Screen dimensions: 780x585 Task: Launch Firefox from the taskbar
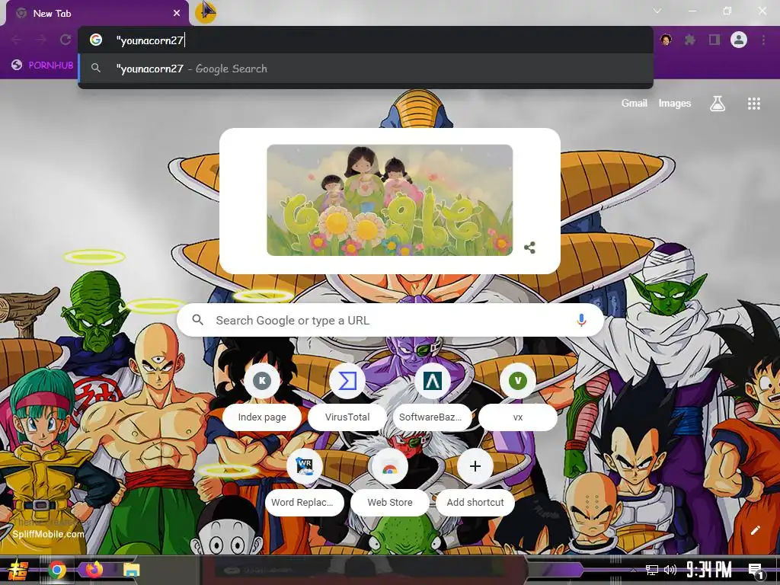(x=94, y=570)
